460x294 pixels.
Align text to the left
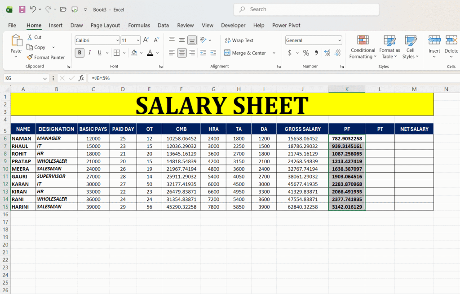[172, 53]
